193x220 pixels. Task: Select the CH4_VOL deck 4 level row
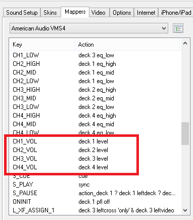(x=95, y=167)
